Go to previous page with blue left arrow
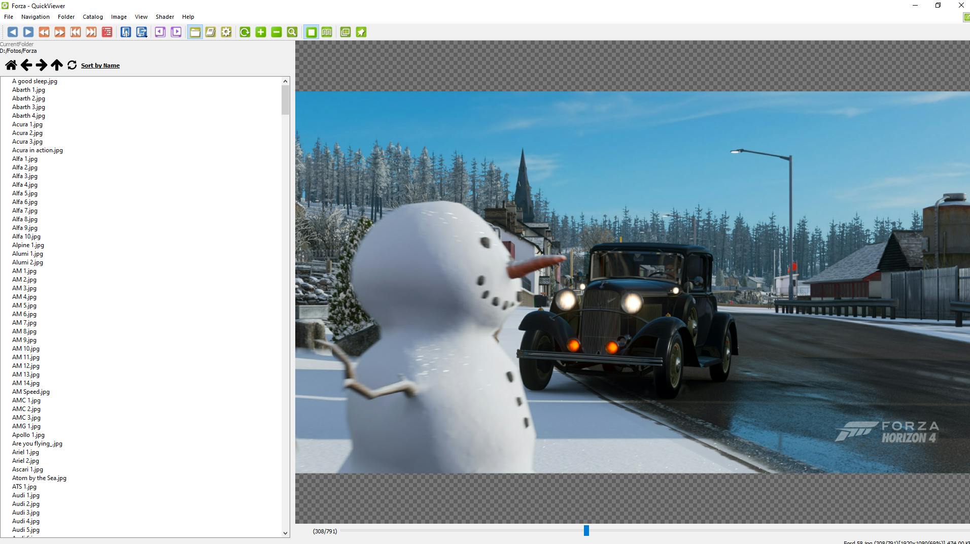 point(13,32)
